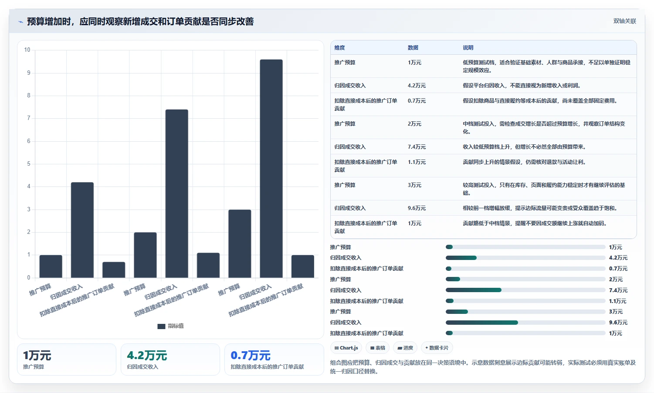
Task: Click the trend icon before the panel title
Action: tap(20, 21)
